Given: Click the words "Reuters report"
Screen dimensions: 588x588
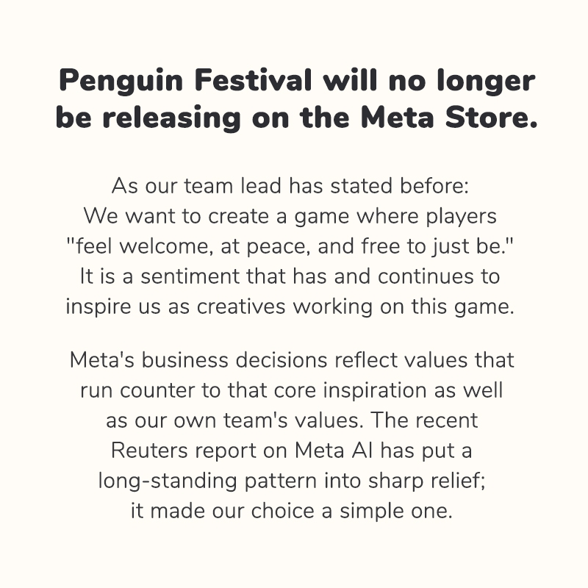Looking at the screenshot, I should point(188,450).
